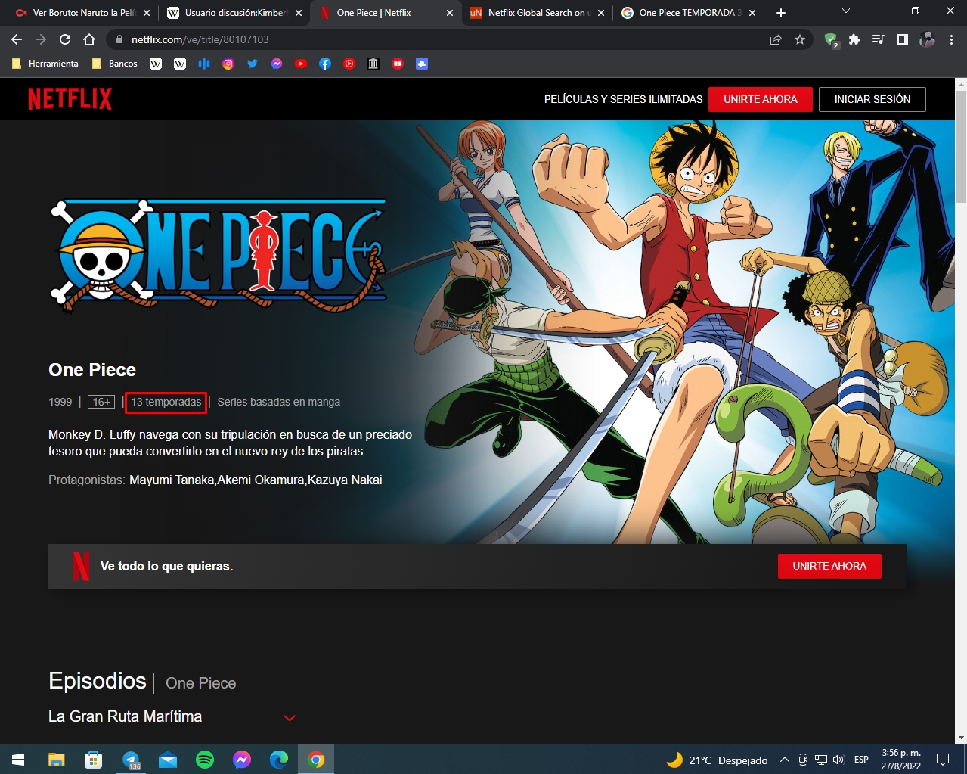Image resolution: width=967 pixels, height=774 pixels.
Task: Open the YouTube Music bookmark
Action: click(349, 64)
